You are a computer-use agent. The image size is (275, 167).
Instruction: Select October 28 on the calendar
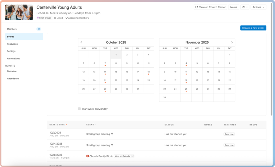(105, 89)
